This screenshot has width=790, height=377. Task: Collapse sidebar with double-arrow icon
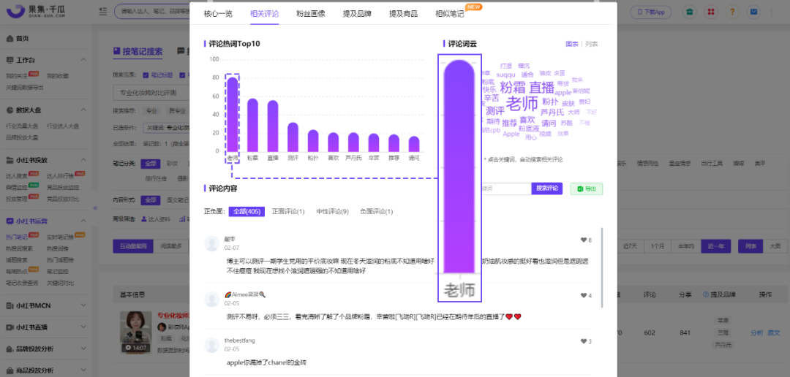coord(94,208)
